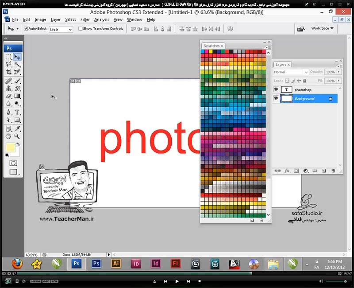Select the Hand tool
354x288 pixels.
[x=8, y=136]
